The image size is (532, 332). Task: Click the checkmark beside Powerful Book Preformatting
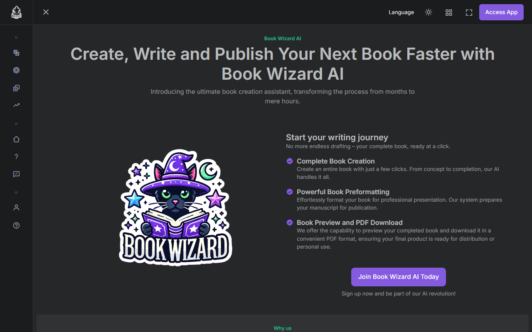(x=290, y=192)
